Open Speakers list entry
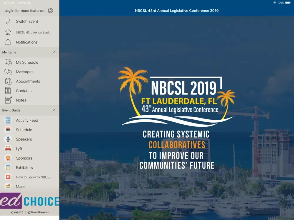The height and width of the screenshot is (220, 294). click(x=30, y=139)
